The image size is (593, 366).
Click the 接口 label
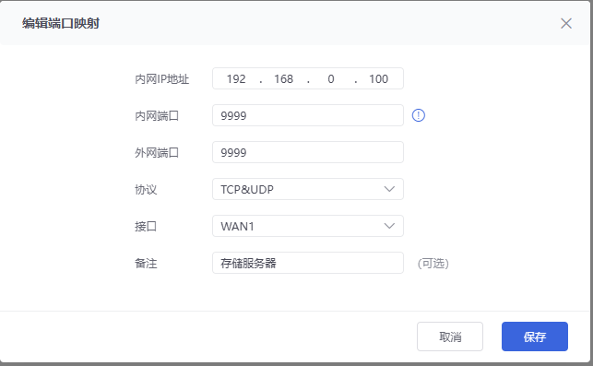pyautogui.click(x=146, y=227)
